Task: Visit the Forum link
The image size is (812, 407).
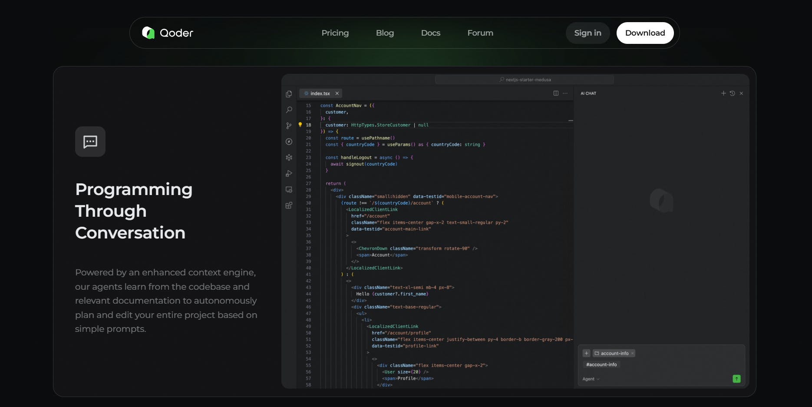Action: click(480, 33)
